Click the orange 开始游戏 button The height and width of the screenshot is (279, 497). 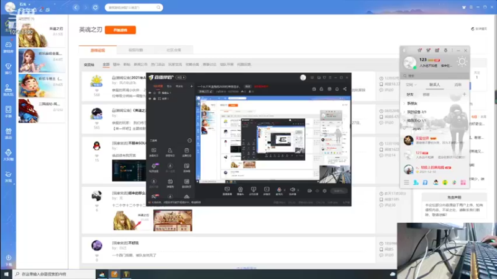120,30
